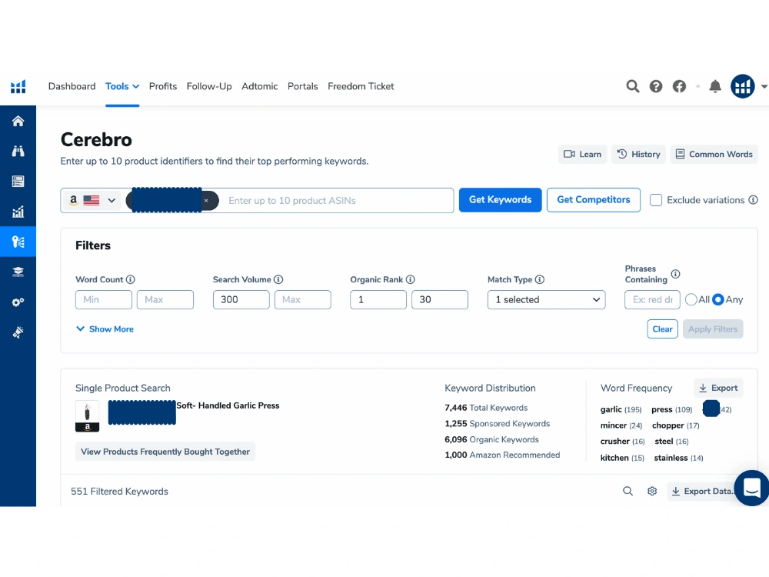Open Portals in navigation
769x577 pixels.
tap(302, 86)
